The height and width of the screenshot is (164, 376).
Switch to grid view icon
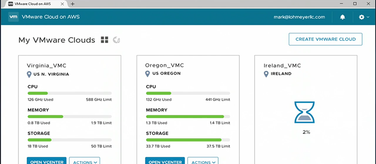(105, 40)
